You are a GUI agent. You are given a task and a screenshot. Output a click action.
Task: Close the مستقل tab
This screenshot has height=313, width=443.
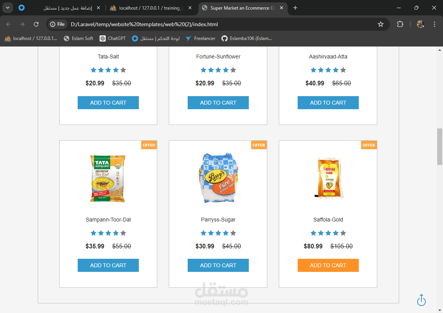98,8
